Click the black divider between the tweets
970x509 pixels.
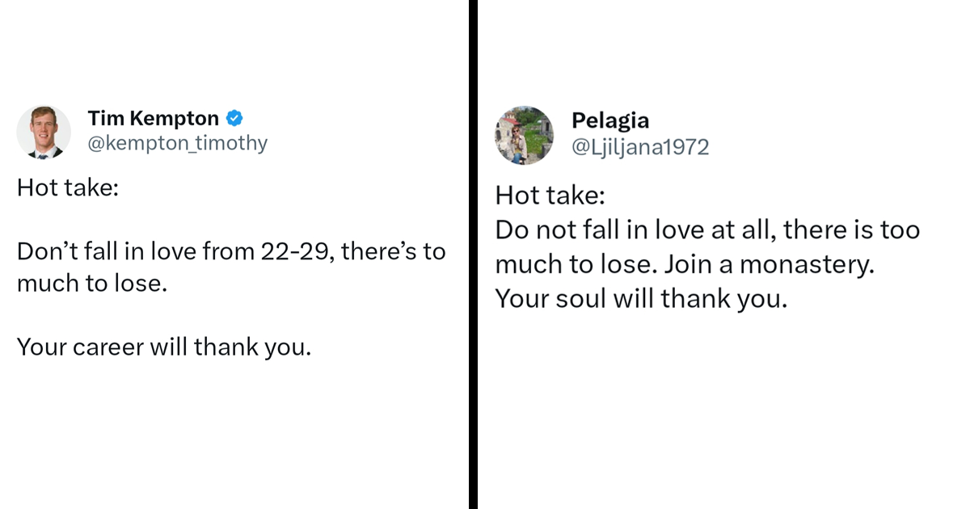pos(473,254)
